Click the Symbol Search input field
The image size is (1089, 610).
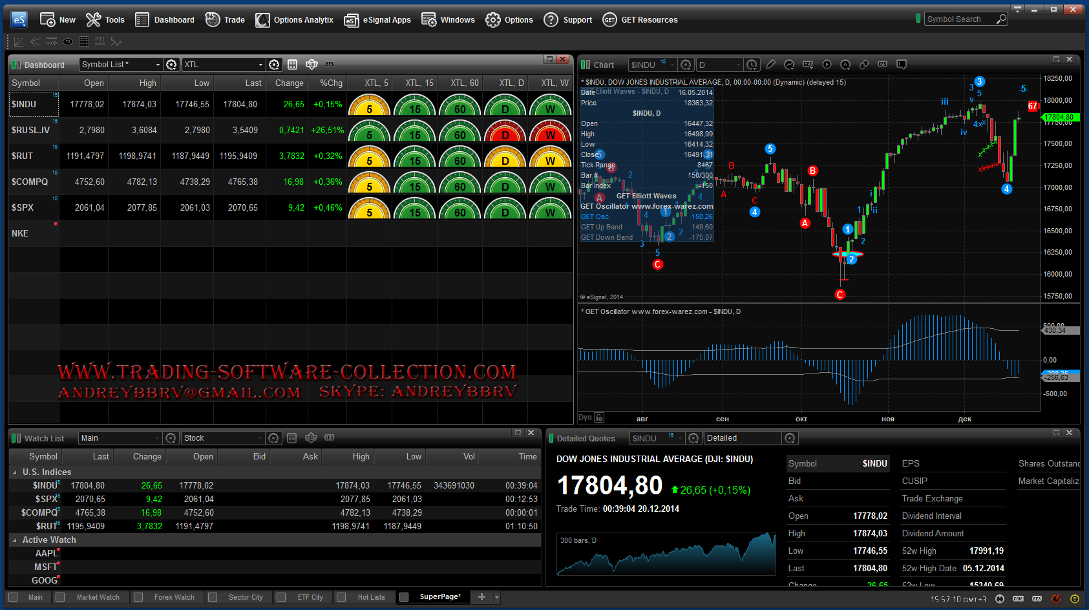point(958,19)
